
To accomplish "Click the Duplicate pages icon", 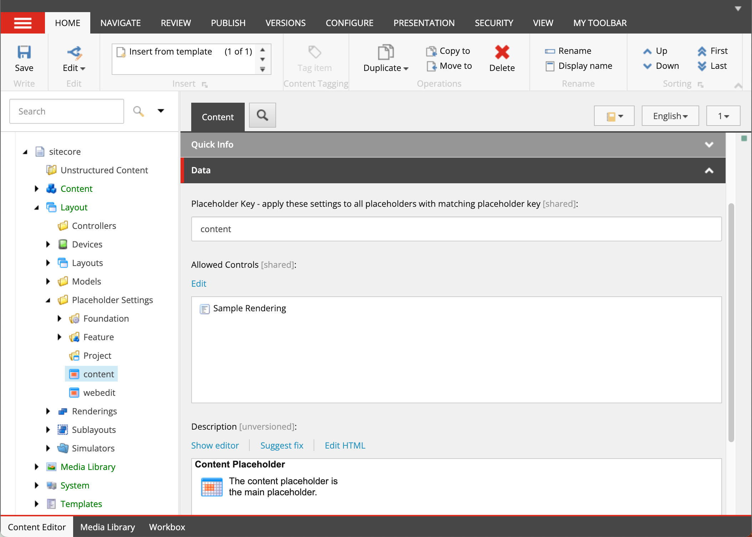I will pyautogui.click(x=386, y=52).
